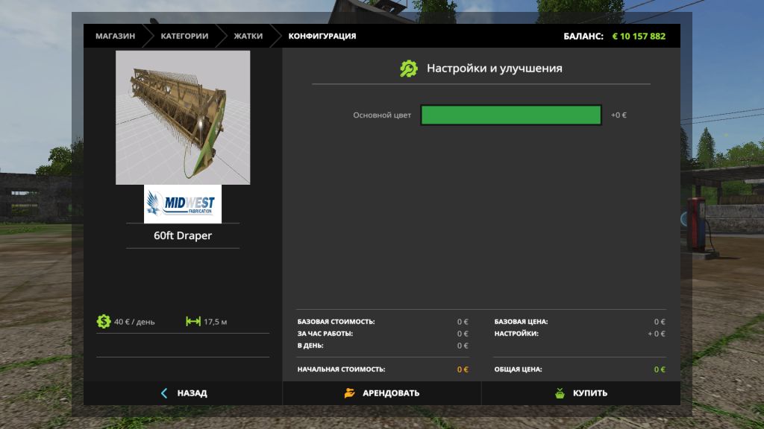Switch to the ЖАТКИ breadcrumb tab
The width and height of the screenshot is (764, 429).
(248, 36)
